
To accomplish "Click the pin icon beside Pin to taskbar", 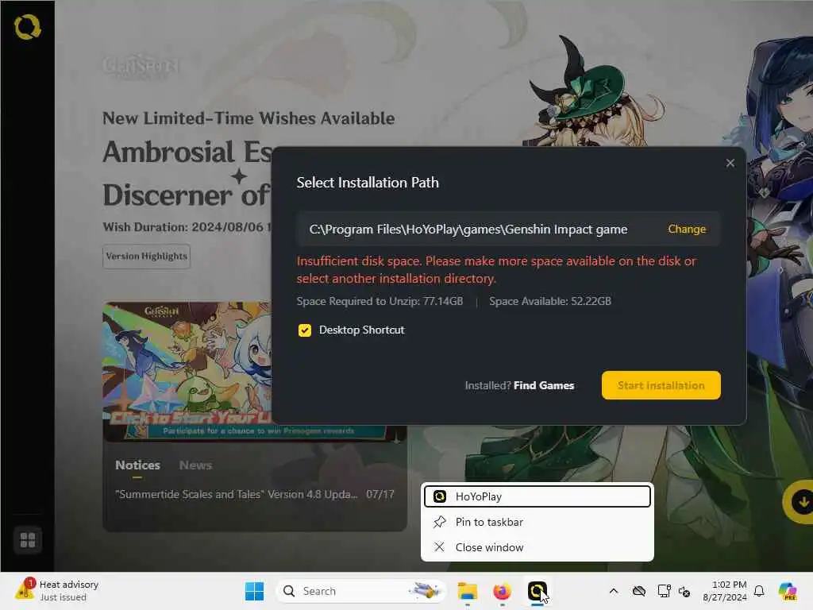I will pyautogui.click(x=440, y=522).
